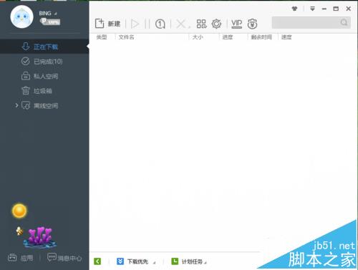Click the green collapse arrow icon

pos(97,261)
